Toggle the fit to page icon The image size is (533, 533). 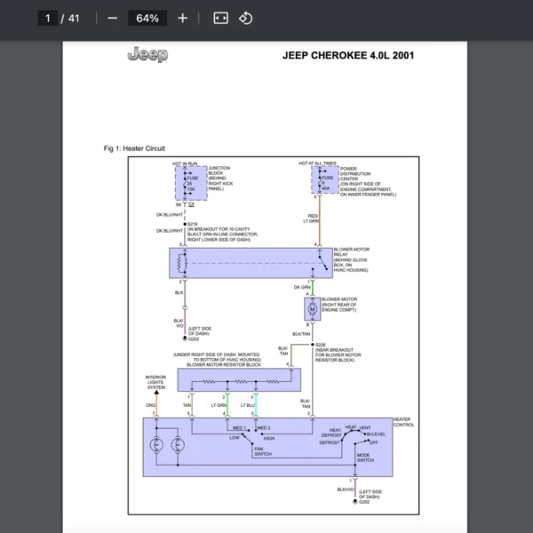click(x=221, y=18)
